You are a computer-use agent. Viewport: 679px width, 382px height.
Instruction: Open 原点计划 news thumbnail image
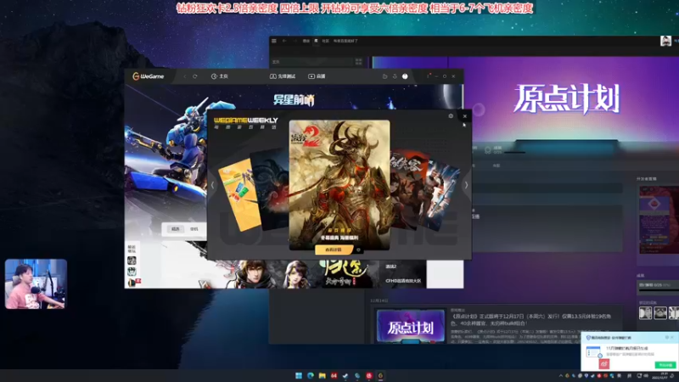click(x=411, y=327)
